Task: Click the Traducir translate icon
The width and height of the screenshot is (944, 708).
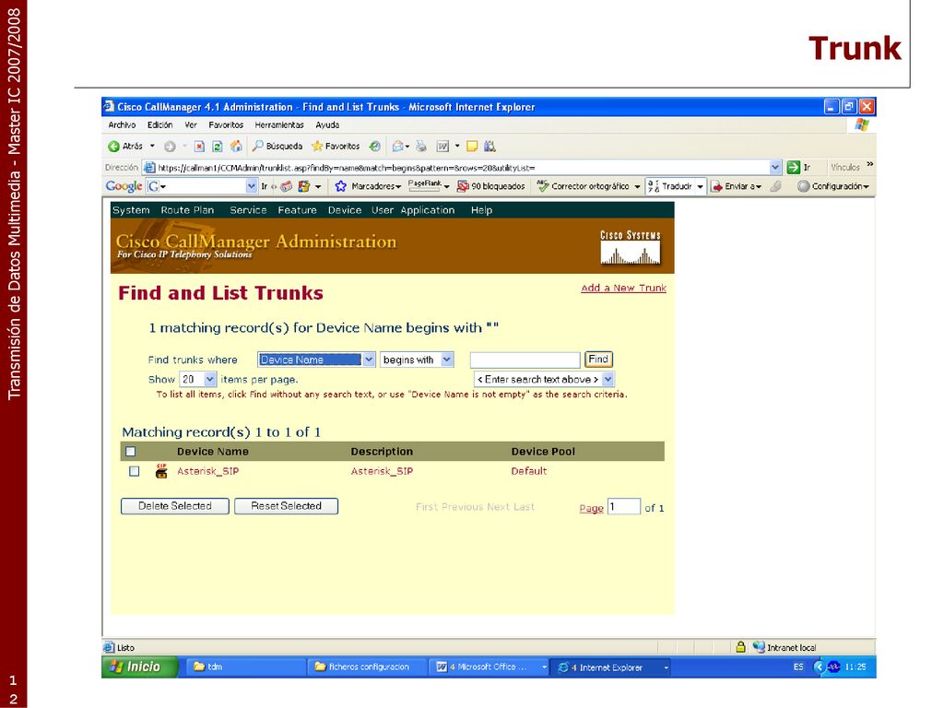Action: click(654, 186)
